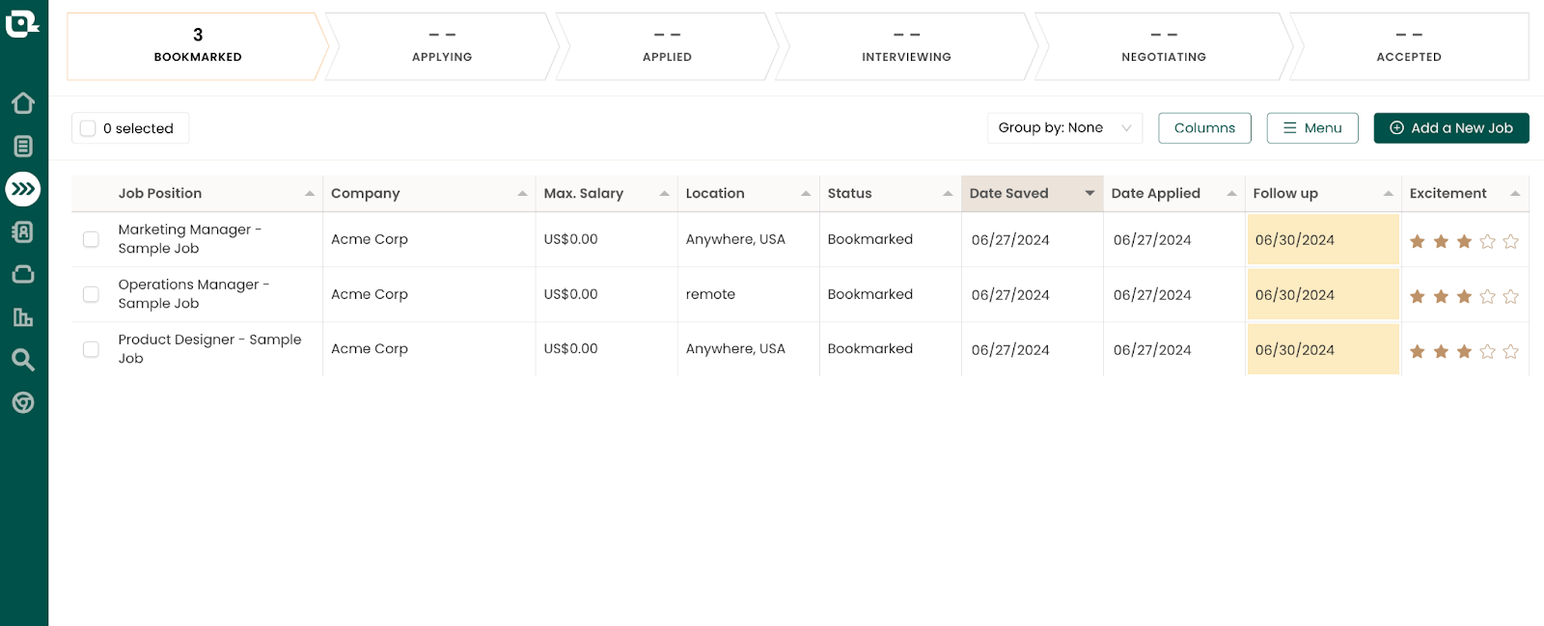Open the Home dashboard sidebar icon
The height and width of the screenshot is (626, 1544).
23,102
